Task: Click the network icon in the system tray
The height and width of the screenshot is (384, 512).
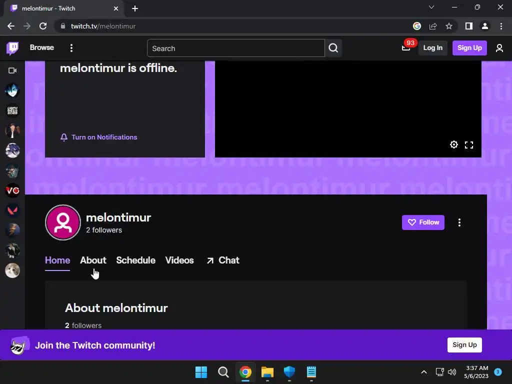Action: (439, 372)
